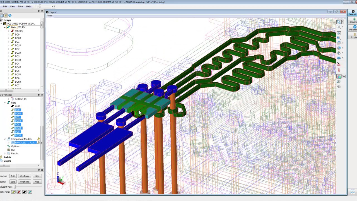
Task: Open the 3D box view options icon
Action: 339,43
